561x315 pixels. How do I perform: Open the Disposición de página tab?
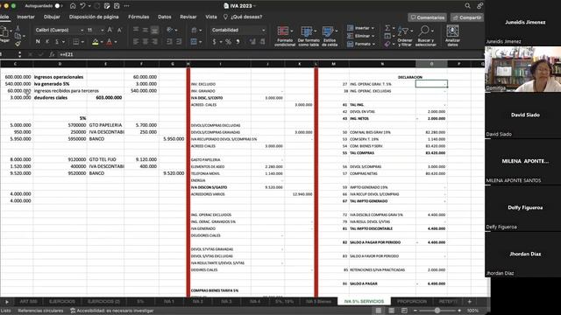tap(94, 17)
